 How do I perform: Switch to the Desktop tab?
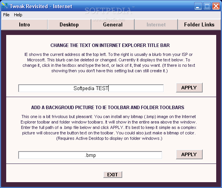click(69, 24)
